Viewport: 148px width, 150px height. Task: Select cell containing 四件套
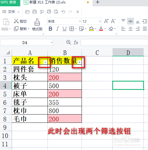(30, 69)
